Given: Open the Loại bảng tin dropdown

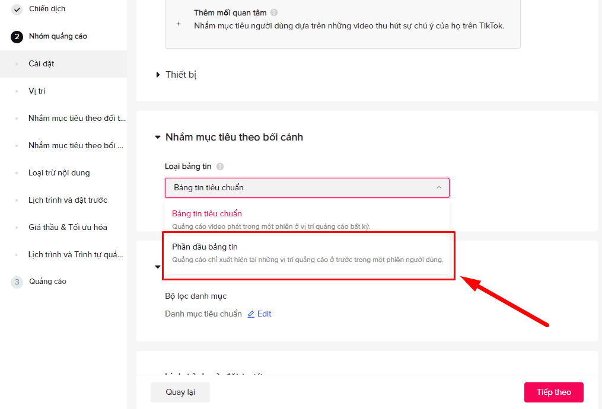Looking at the screenshot, I should [x=307, y=188].
